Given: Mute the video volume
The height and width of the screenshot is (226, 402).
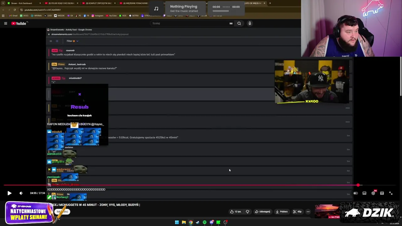Looking at the screenshot, I should coord(21,193).
